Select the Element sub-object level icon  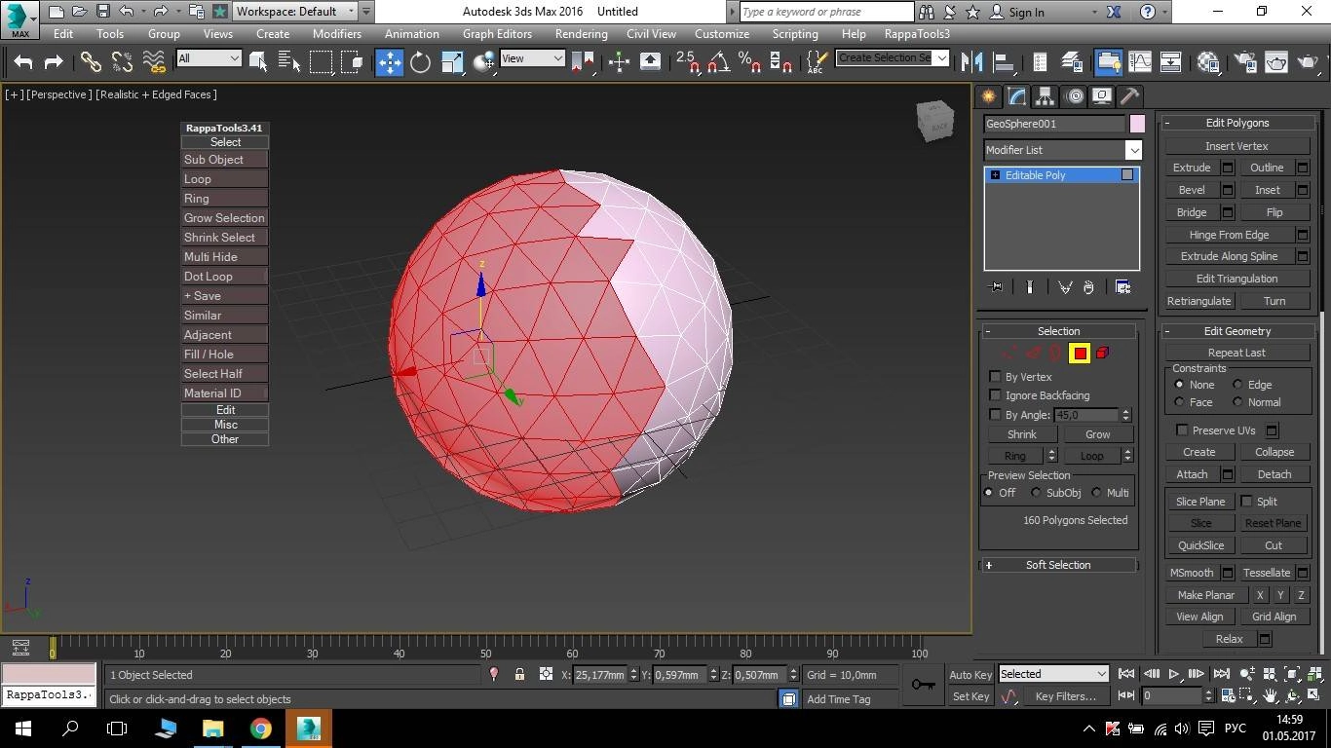(x=1103, y=354)
